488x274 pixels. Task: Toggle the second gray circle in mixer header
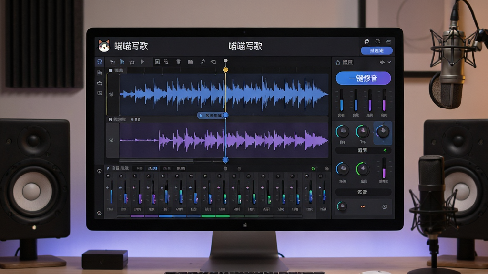(239, 169)
